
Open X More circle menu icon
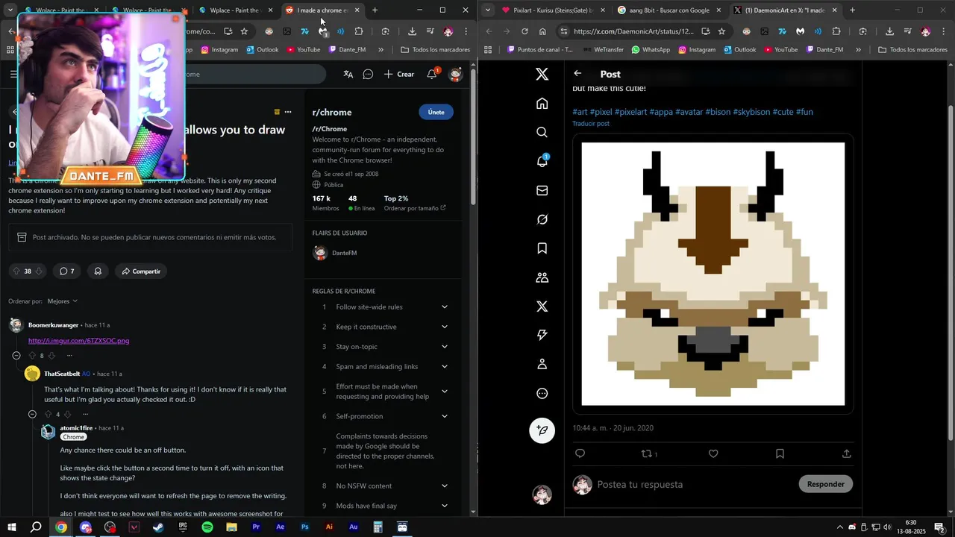pyautogui.click(x=542, y=393)
